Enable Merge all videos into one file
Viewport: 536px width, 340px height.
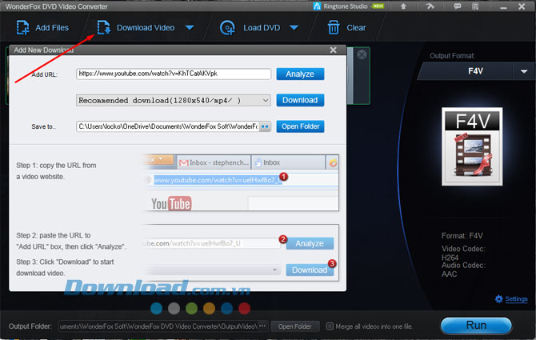point(330,326)
